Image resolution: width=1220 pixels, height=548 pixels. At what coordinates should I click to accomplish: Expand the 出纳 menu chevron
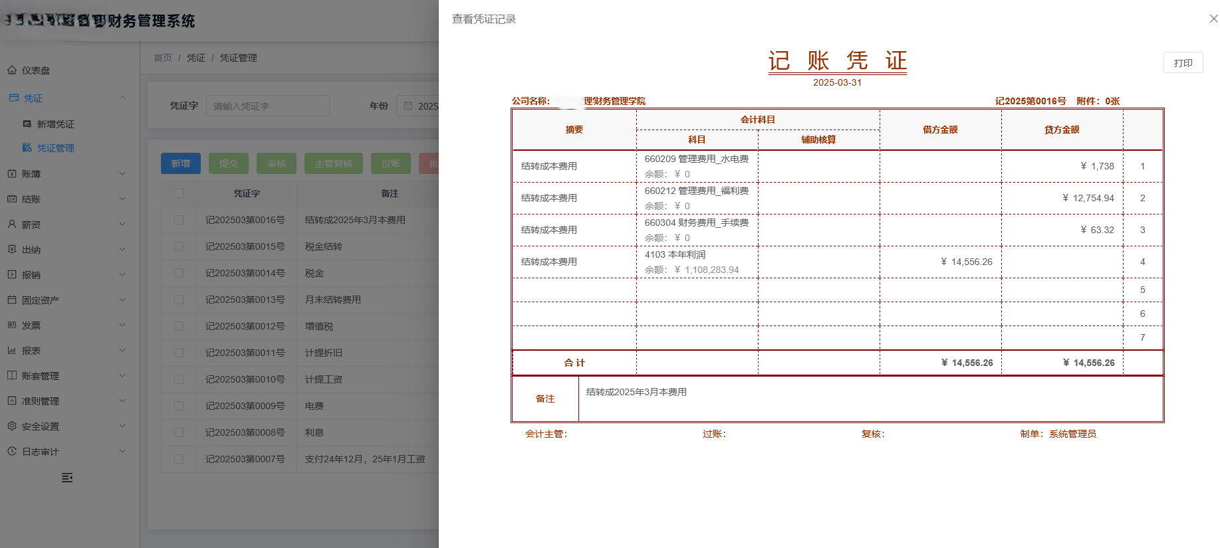(122, 249)
